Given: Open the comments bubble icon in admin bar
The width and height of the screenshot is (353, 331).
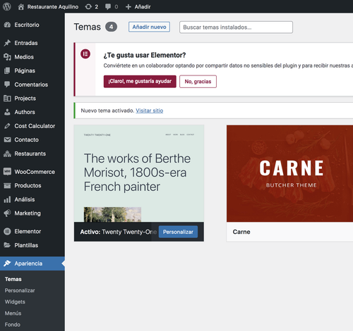Looking at the screenshot, I should (108, 7).
